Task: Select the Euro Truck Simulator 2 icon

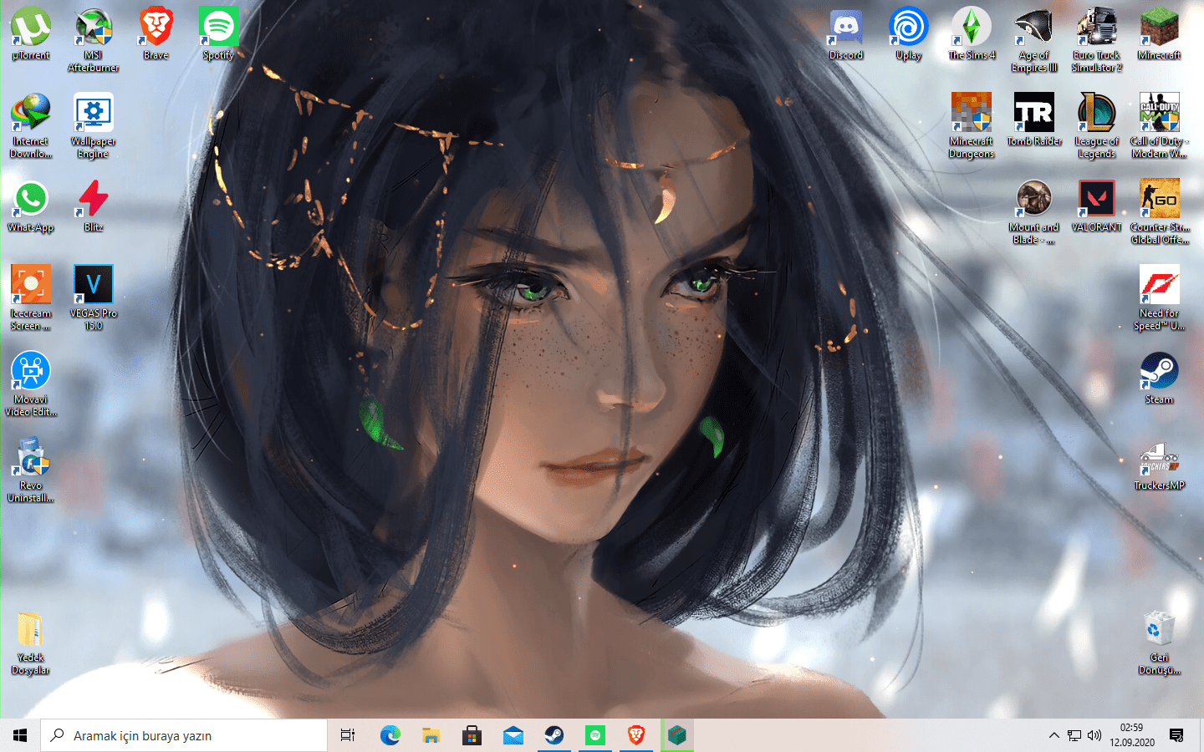Action: click(x=1097, y=39)
